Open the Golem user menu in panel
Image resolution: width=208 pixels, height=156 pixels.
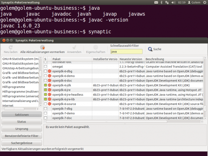pos(194,2)
